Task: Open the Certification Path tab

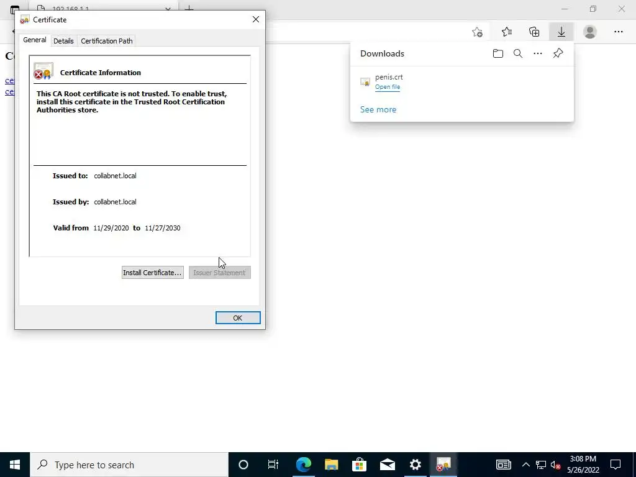Action: tap(107, 41)
